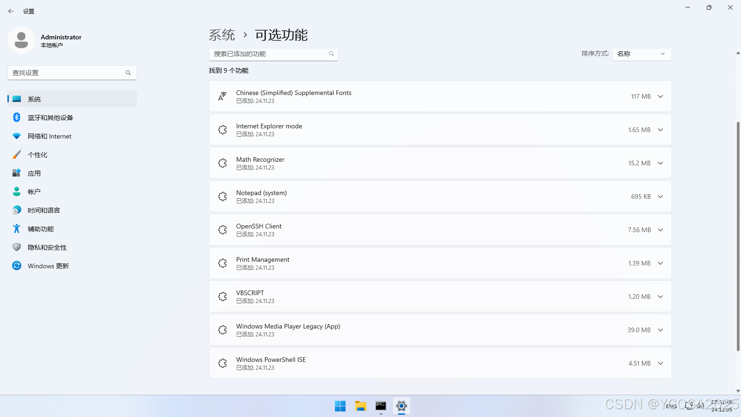Expand the Windows PowerShell ISE chevron
Viewport: 741px width, 417px height.
[660, 363]
